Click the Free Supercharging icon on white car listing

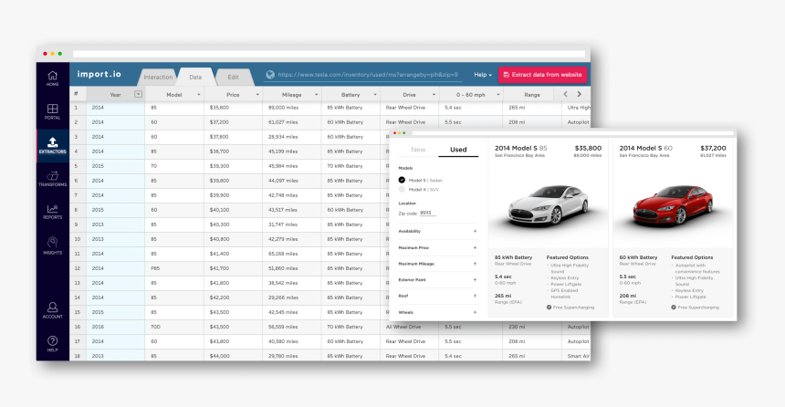[549, 308]
